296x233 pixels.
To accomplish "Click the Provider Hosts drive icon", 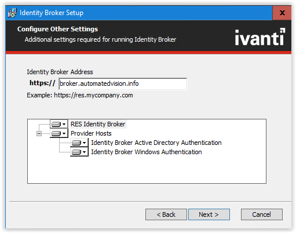I will coord(56,133).
